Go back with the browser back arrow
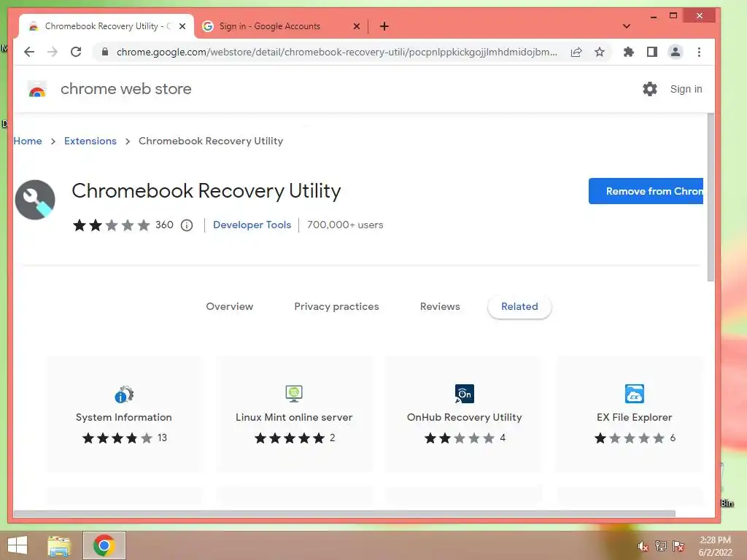This screenshot has width=747, height=560. tap(29, 52)
